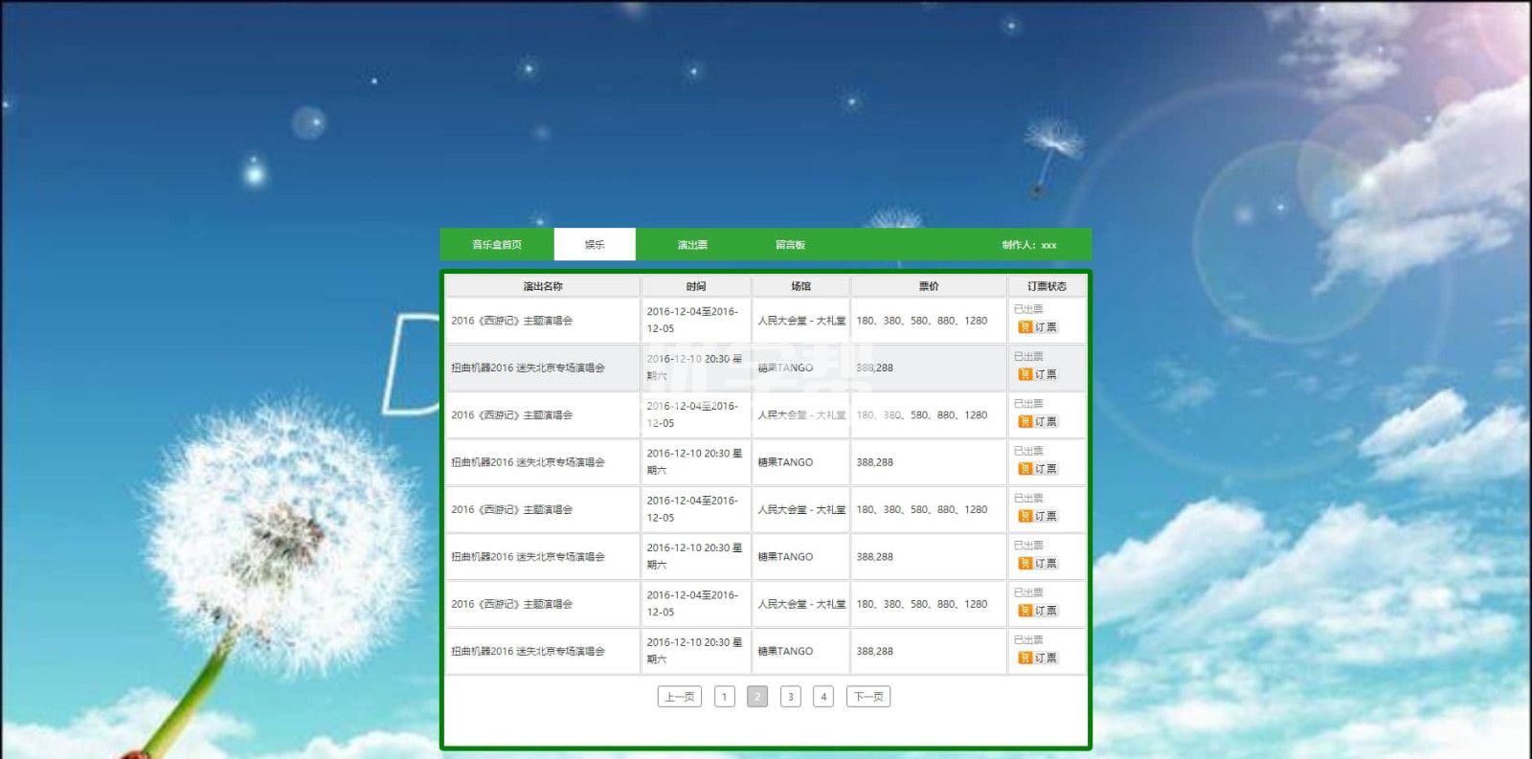
Task: Go to page 3 in pagination
Action: click(790, 697)
